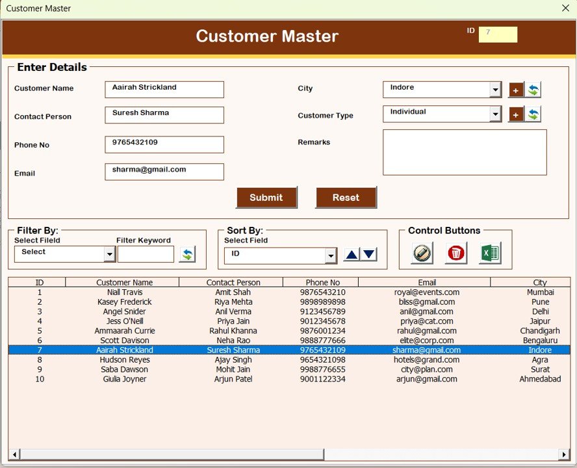Click the delete record trash icon
This screenshot has width=577, height=468.
pos(455,254)
